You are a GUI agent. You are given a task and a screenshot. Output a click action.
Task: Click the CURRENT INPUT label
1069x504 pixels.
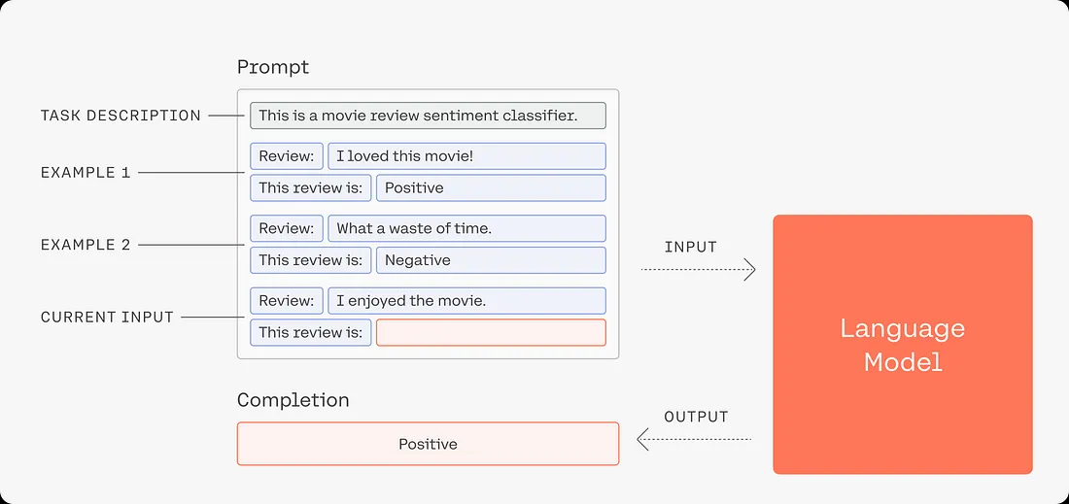coord(107,318)
